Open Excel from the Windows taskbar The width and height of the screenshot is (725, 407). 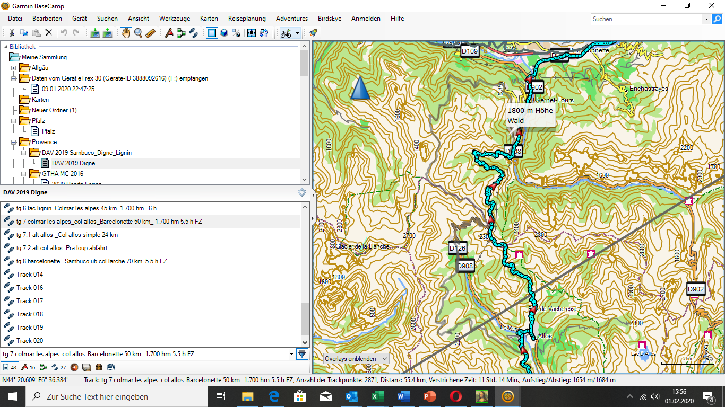(378, 396)
